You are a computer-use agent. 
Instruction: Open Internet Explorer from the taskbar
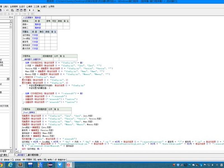click(x=10, y=165)
